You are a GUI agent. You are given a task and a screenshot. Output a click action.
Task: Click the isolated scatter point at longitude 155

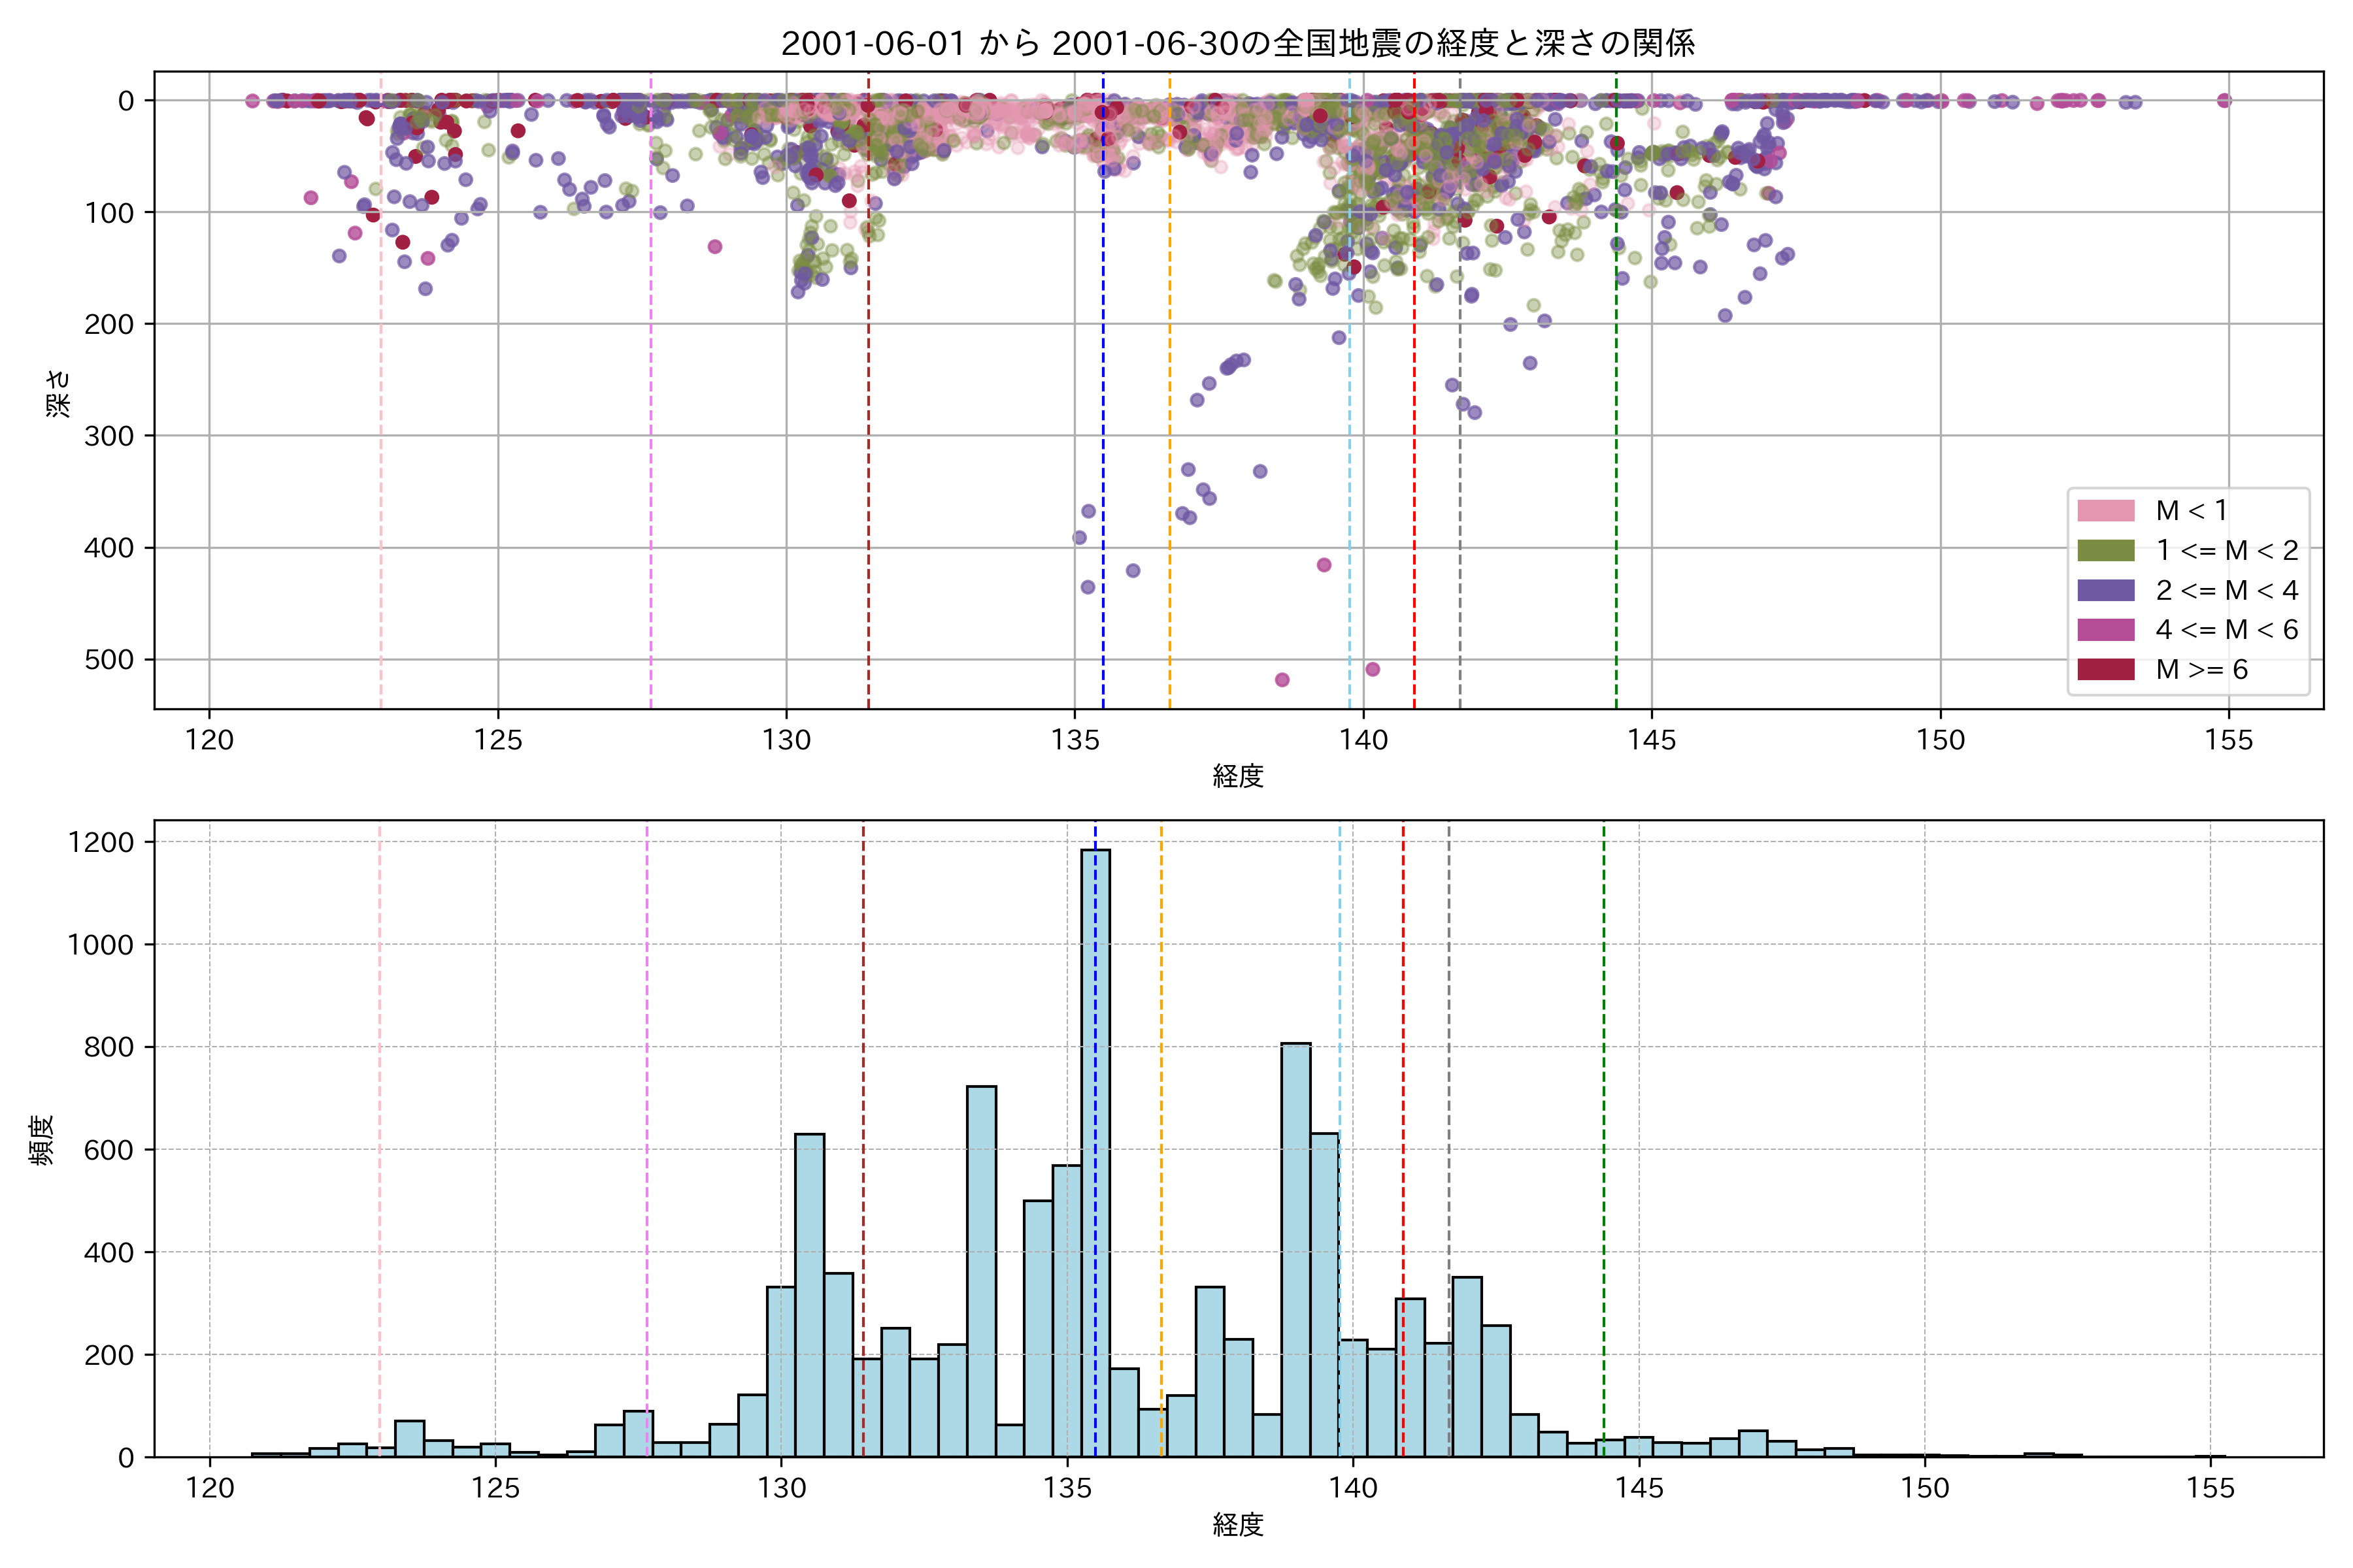coord(2224,100)
